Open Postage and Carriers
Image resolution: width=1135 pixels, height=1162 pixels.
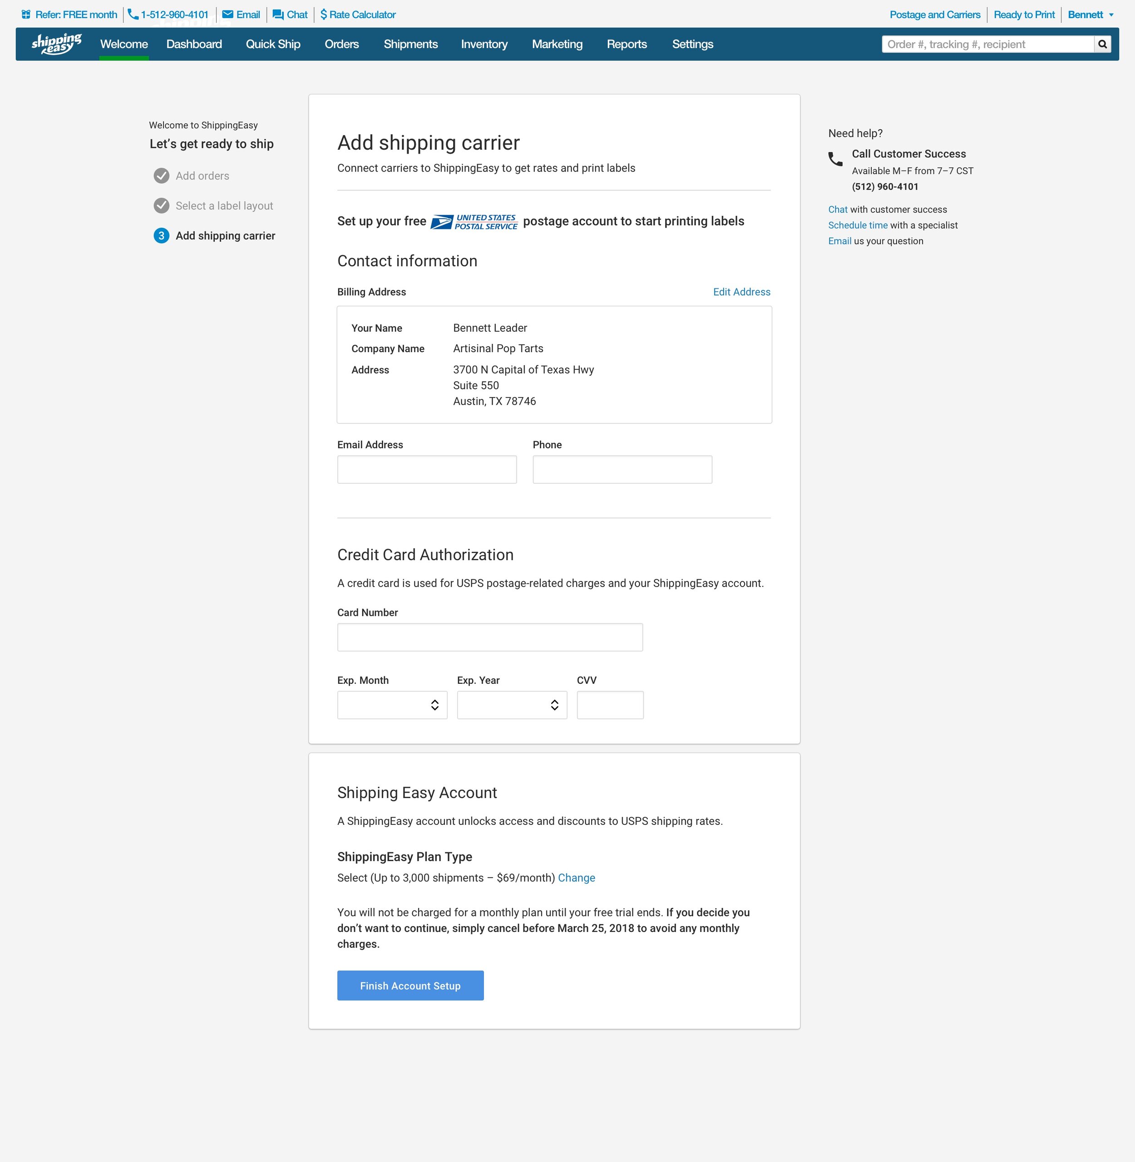click(x=935, y=15)
